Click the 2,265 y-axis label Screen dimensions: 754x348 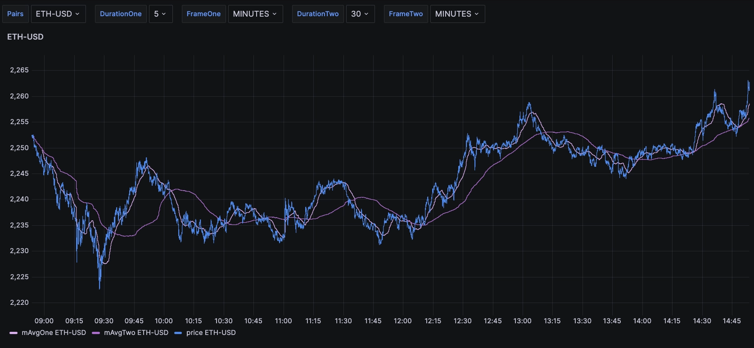click(19, 70)
